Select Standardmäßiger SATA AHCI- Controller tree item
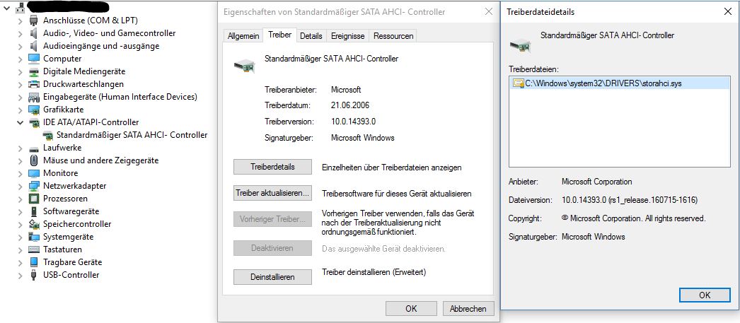The height and width of the screenshot is (323, 740). coord(132,135)
